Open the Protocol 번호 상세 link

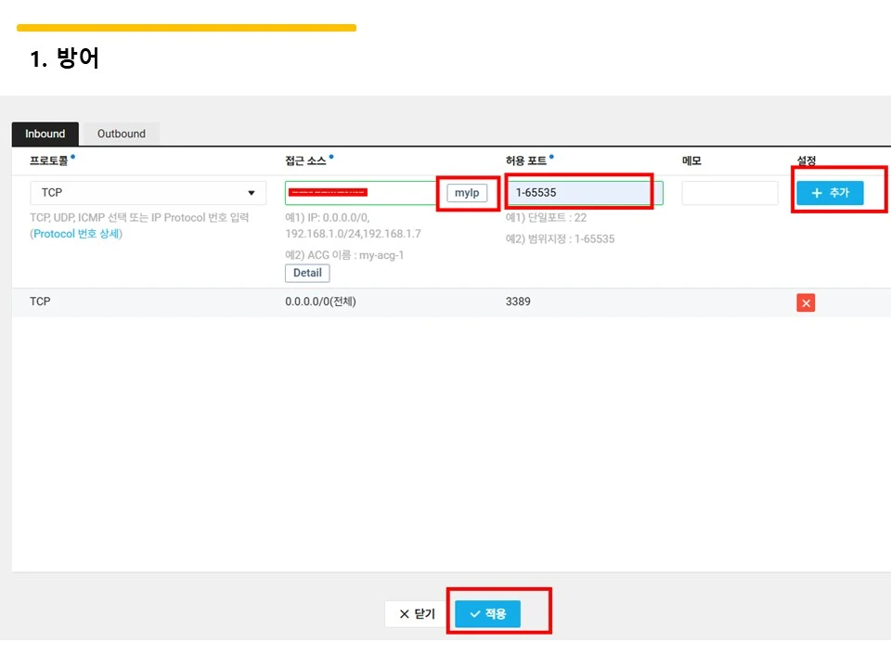[x=77, y=234]
